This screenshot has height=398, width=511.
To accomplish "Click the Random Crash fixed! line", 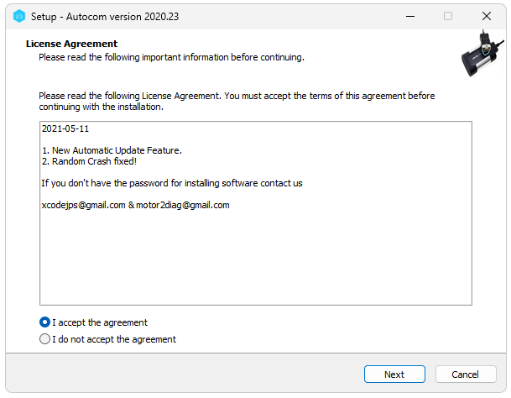I will pos(89,161).
